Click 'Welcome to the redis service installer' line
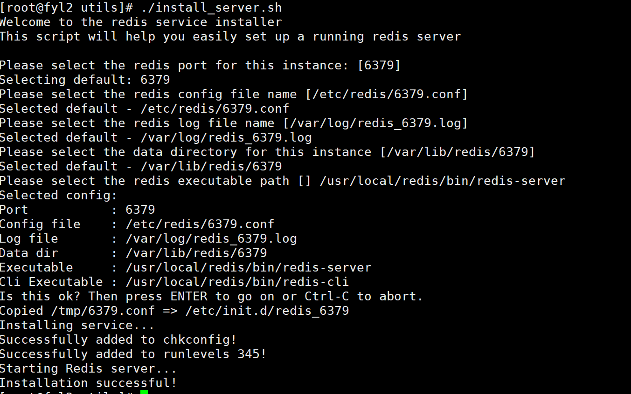This screenshot has width=631, height=394. 141,22
